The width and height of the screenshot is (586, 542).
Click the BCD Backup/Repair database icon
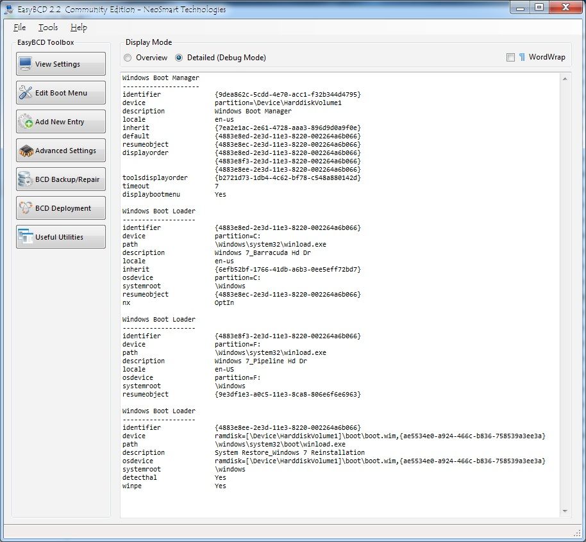coord(26,179)
